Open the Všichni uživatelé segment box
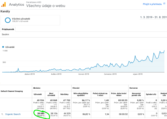This screenshot has height=119, width=167. pos(30,20)
